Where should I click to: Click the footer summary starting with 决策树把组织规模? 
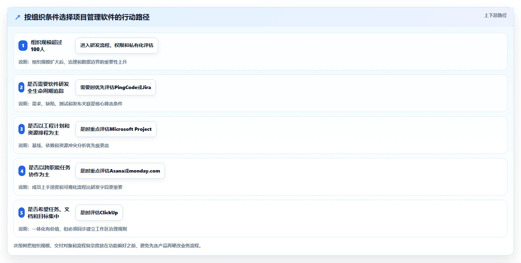click(107, 246)
